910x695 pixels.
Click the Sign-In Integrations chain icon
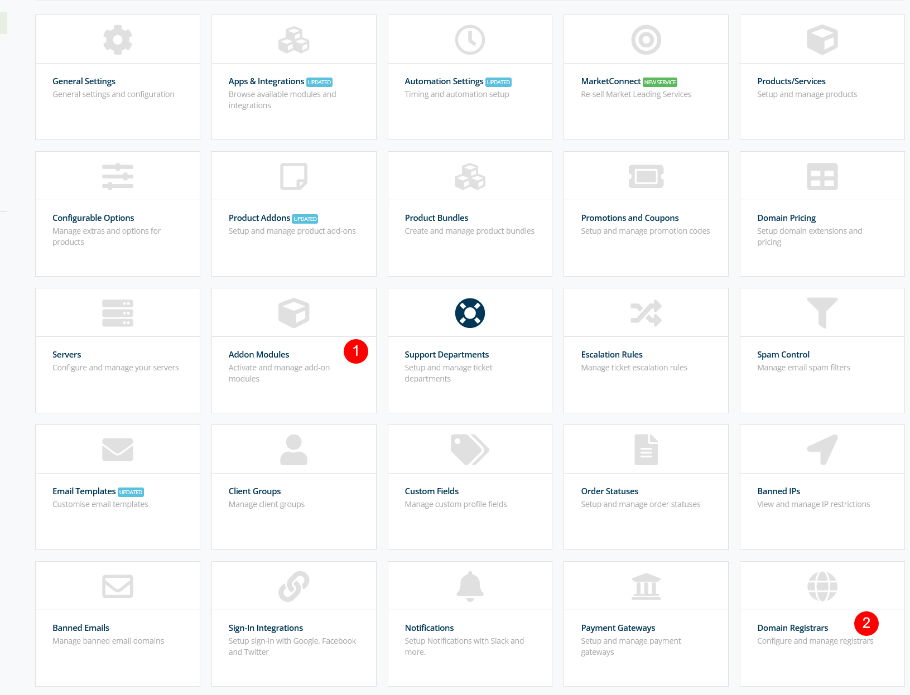pos(293,586)
